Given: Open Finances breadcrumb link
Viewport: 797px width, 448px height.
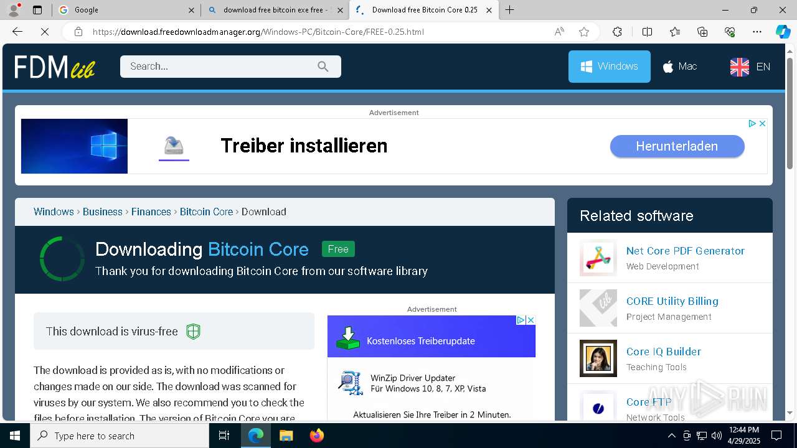Looking at the screenshot, I should click(151, 212).
